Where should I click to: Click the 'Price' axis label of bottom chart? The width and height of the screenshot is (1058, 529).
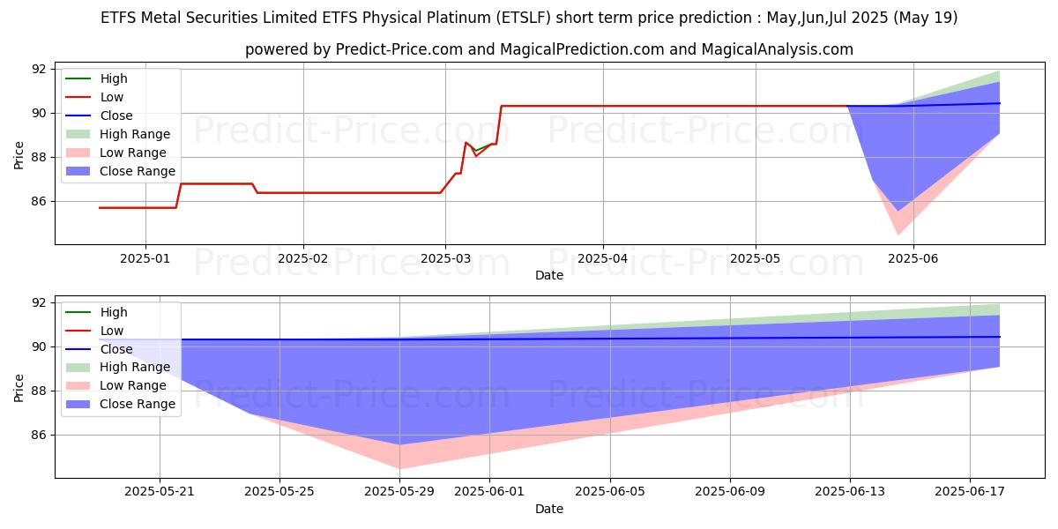coord(19,387)
